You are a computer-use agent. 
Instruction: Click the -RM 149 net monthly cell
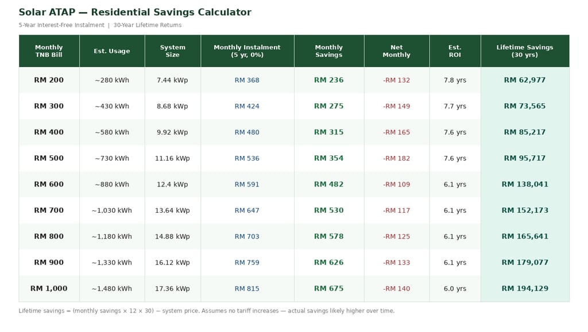[396, 107]
